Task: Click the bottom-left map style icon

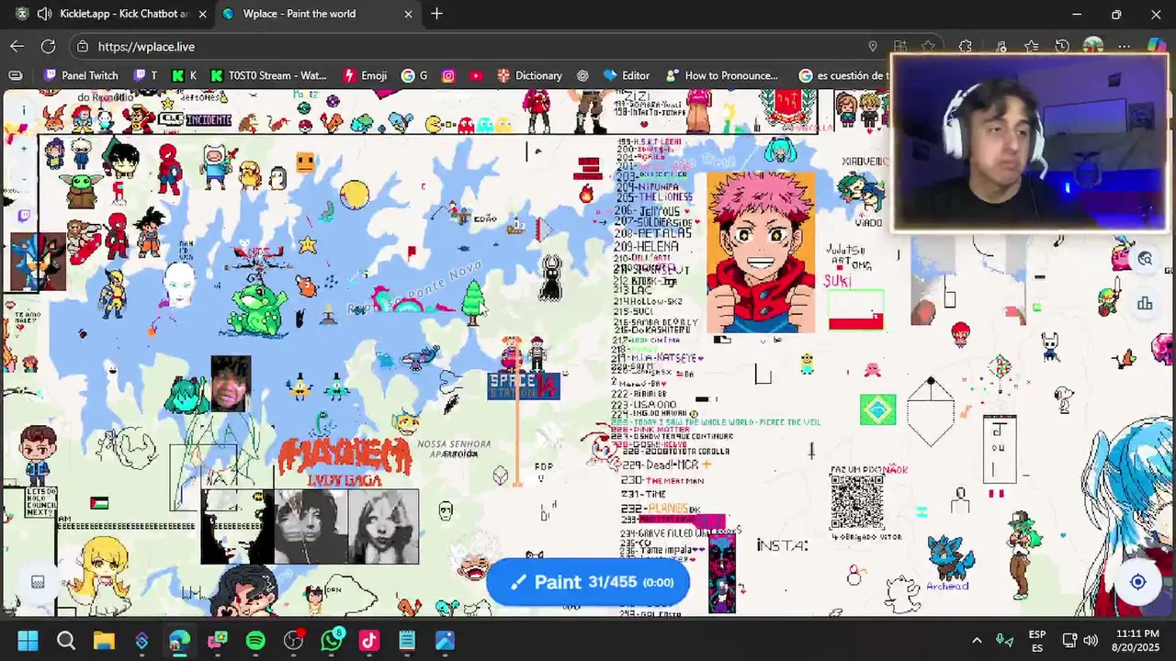Action: tap(38, 582)
